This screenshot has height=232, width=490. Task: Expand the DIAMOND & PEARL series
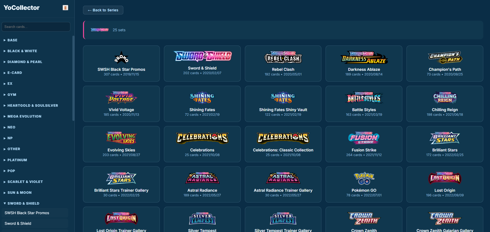pyautogui.click(x=36, y=62)
